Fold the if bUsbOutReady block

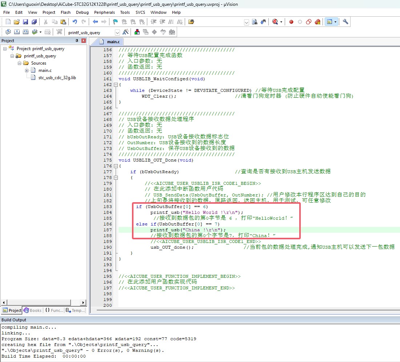(x=116, y=178)
